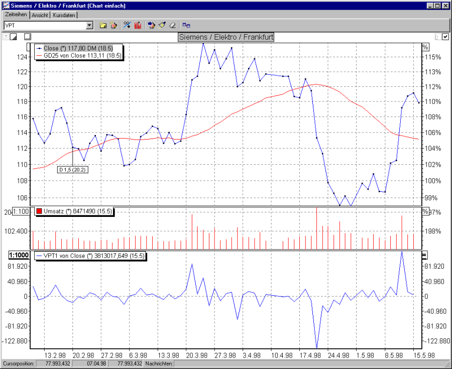Select the tile-windows icon at toolbar end
The width and height of the screenshot is (452, 369).
tap(186, 25)
